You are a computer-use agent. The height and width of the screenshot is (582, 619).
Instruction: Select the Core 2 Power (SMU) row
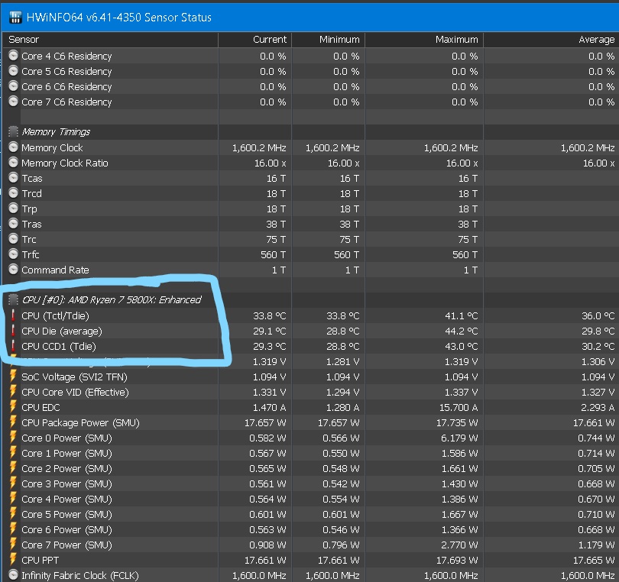click(x=311, y=468)
